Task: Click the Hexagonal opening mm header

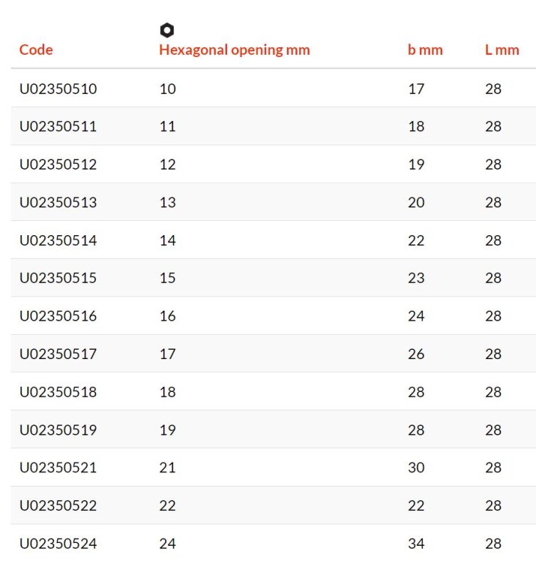Action: 235,50
